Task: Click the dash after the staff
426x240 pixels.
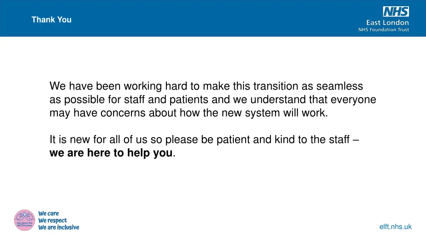Action: click(356, 140)
